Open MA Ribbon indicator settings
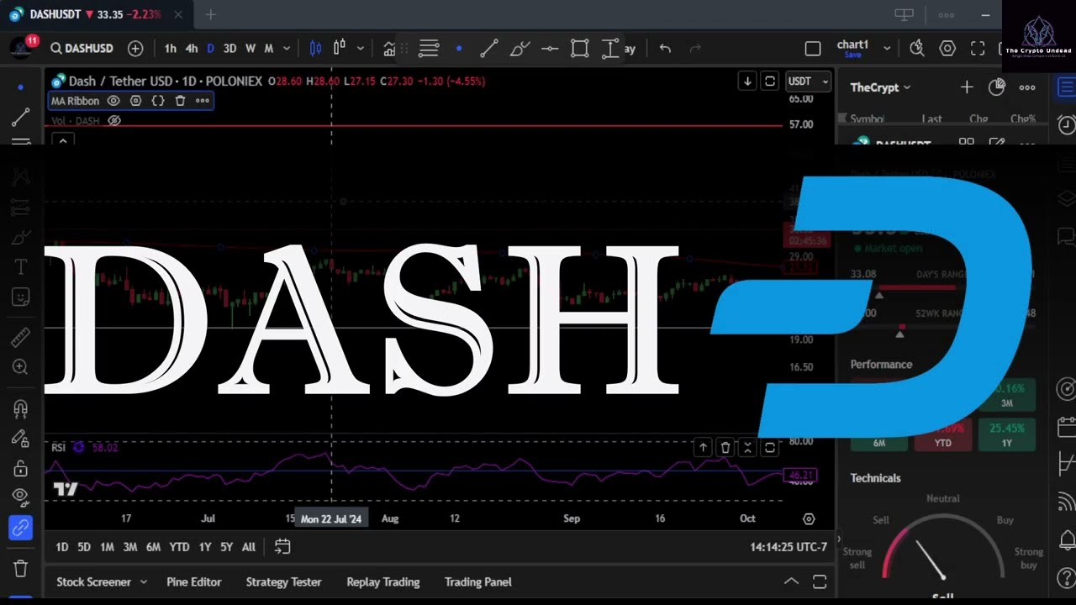The width and height of the screenshot is (1076, 605). [135, 101]
